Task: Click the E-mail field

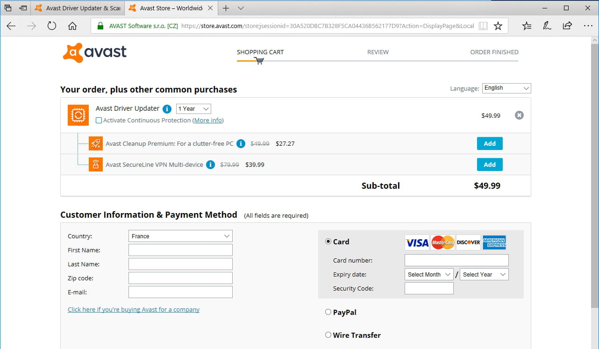Action: click(180, 292)
